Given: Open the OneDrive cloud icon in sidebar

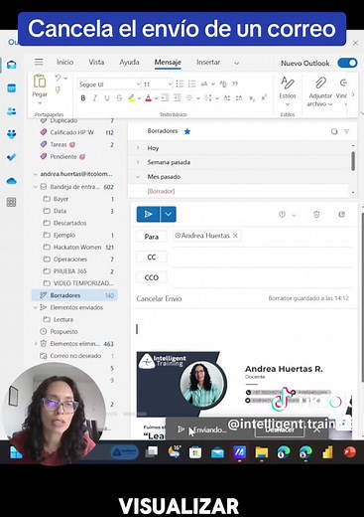Looking at the screenshot, I should (12, 181).
